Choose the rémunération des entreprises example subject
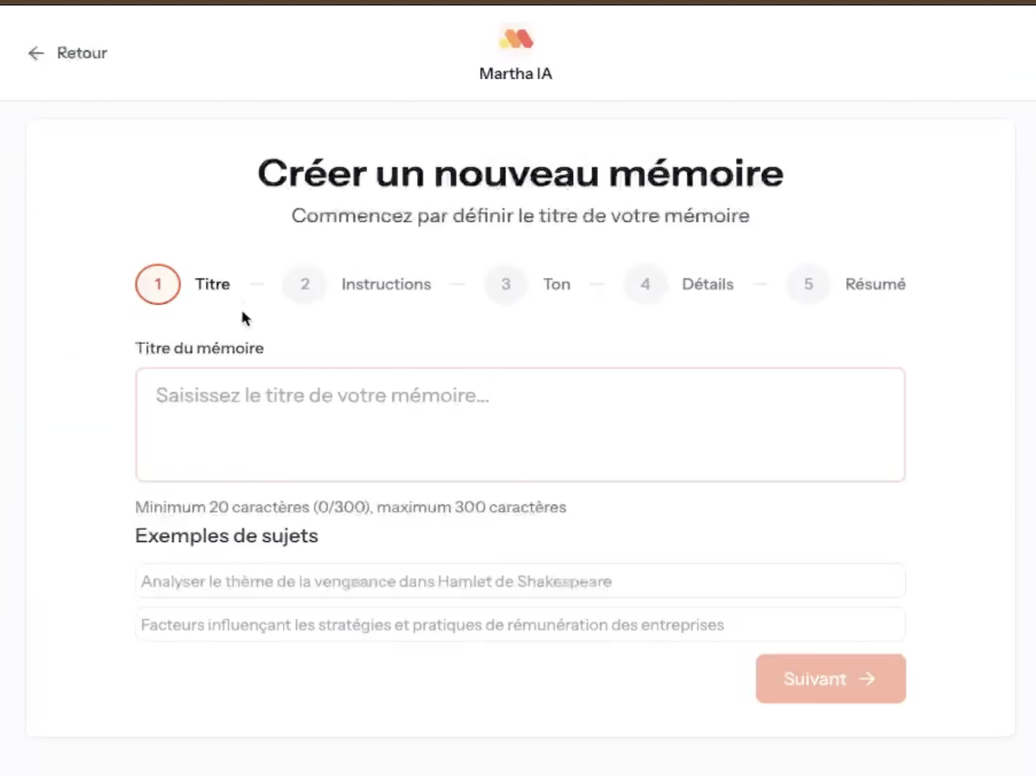The width and height of the screenshot is (1036, 776). (x=521, y=625)
